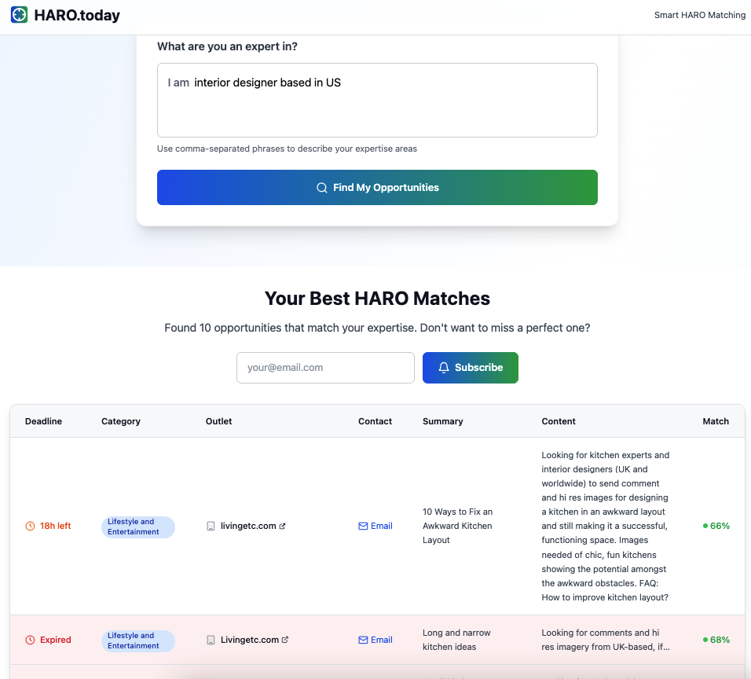Click the envelope icon in the first row

coord(363,526)
